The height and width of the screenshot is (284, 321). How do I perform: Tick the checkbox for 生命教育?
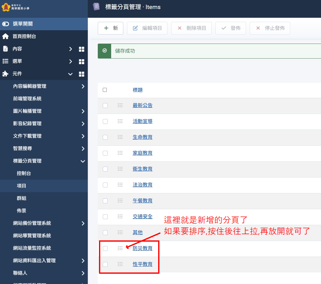[105, 137]
